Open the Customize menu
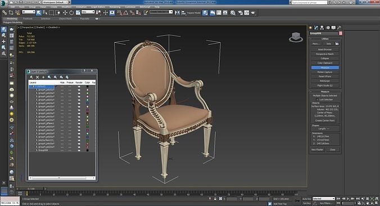Image resolution: width=380 pixels, height=206 pixels. point(130,7)
